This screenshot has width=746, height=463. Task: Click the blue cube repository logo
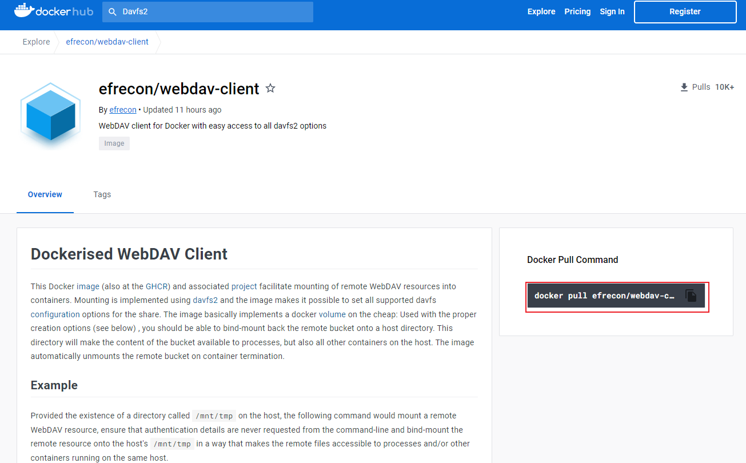pyautogui.click(x=50, y=114)
